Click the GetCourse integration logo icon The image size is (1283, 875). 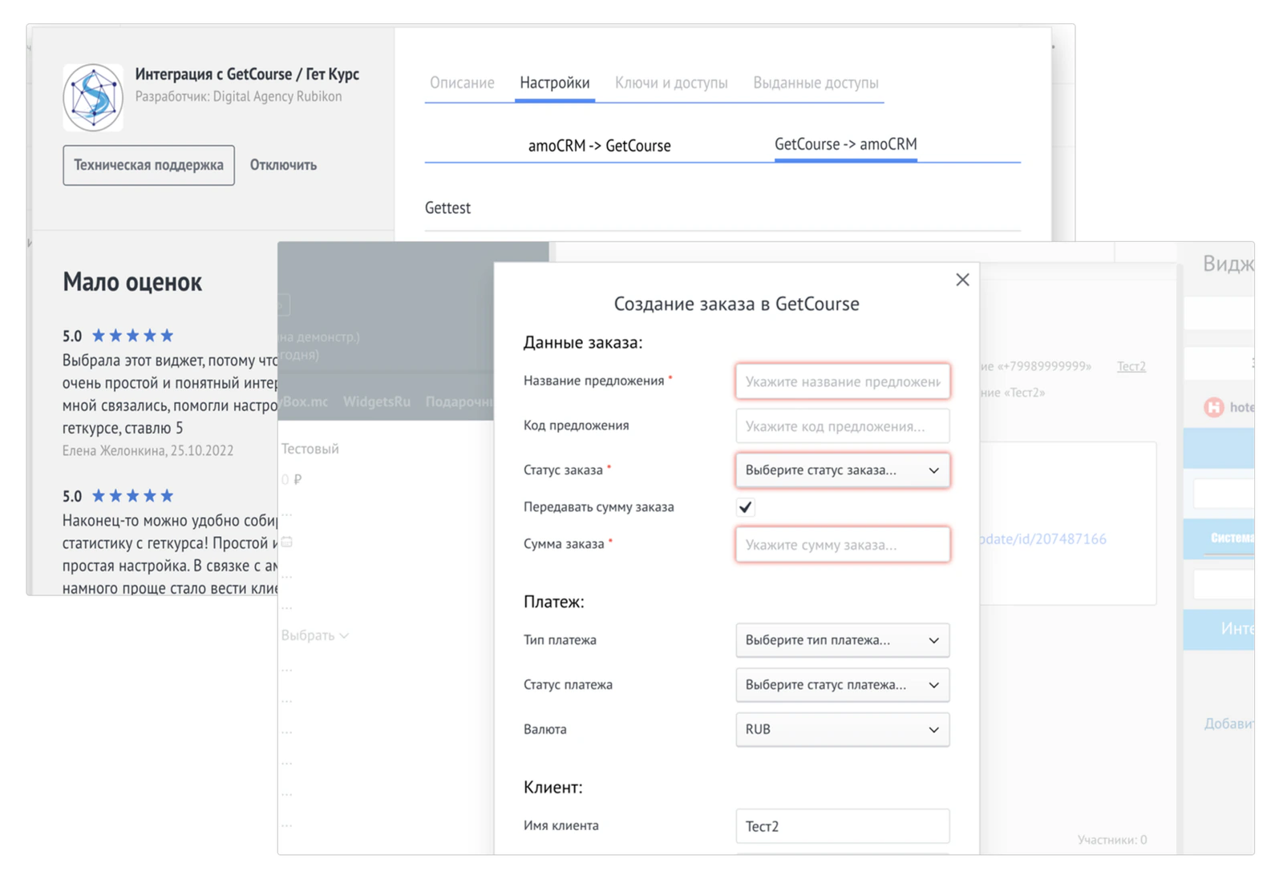[x=93, y=97]
